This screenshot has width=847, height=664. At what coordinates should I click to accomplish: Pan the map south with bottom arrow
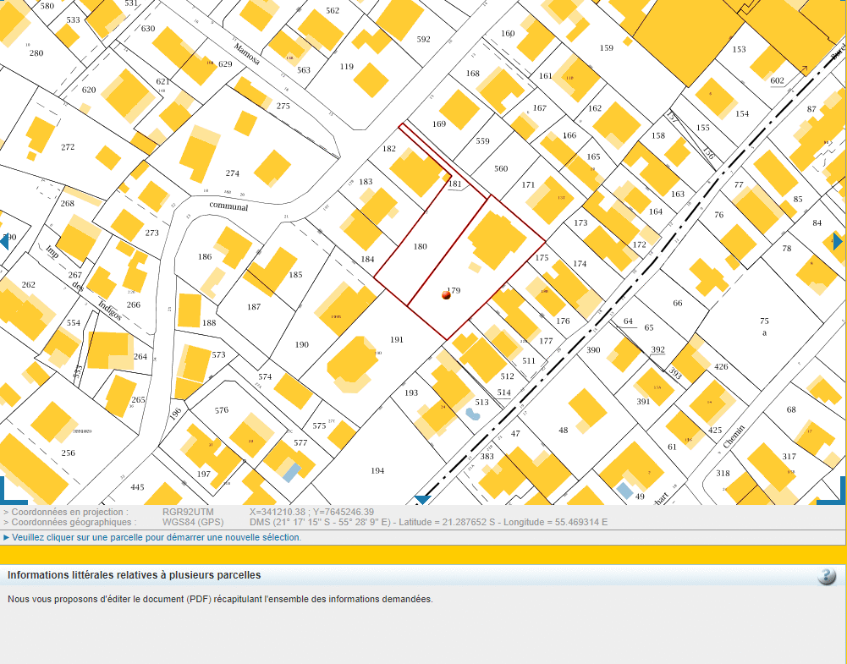pyautogui.click(x=422, y=500)
